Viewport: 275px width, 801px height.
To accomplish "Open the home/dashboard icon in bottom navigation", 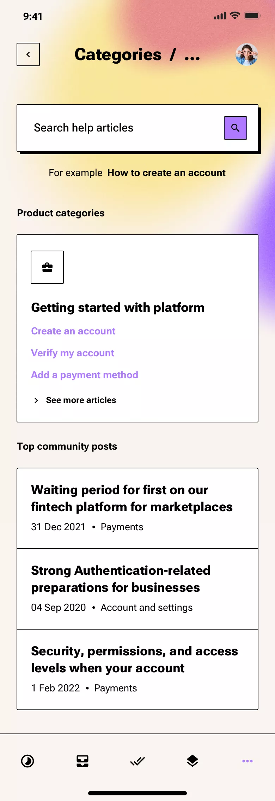I will tap(28, 761).
